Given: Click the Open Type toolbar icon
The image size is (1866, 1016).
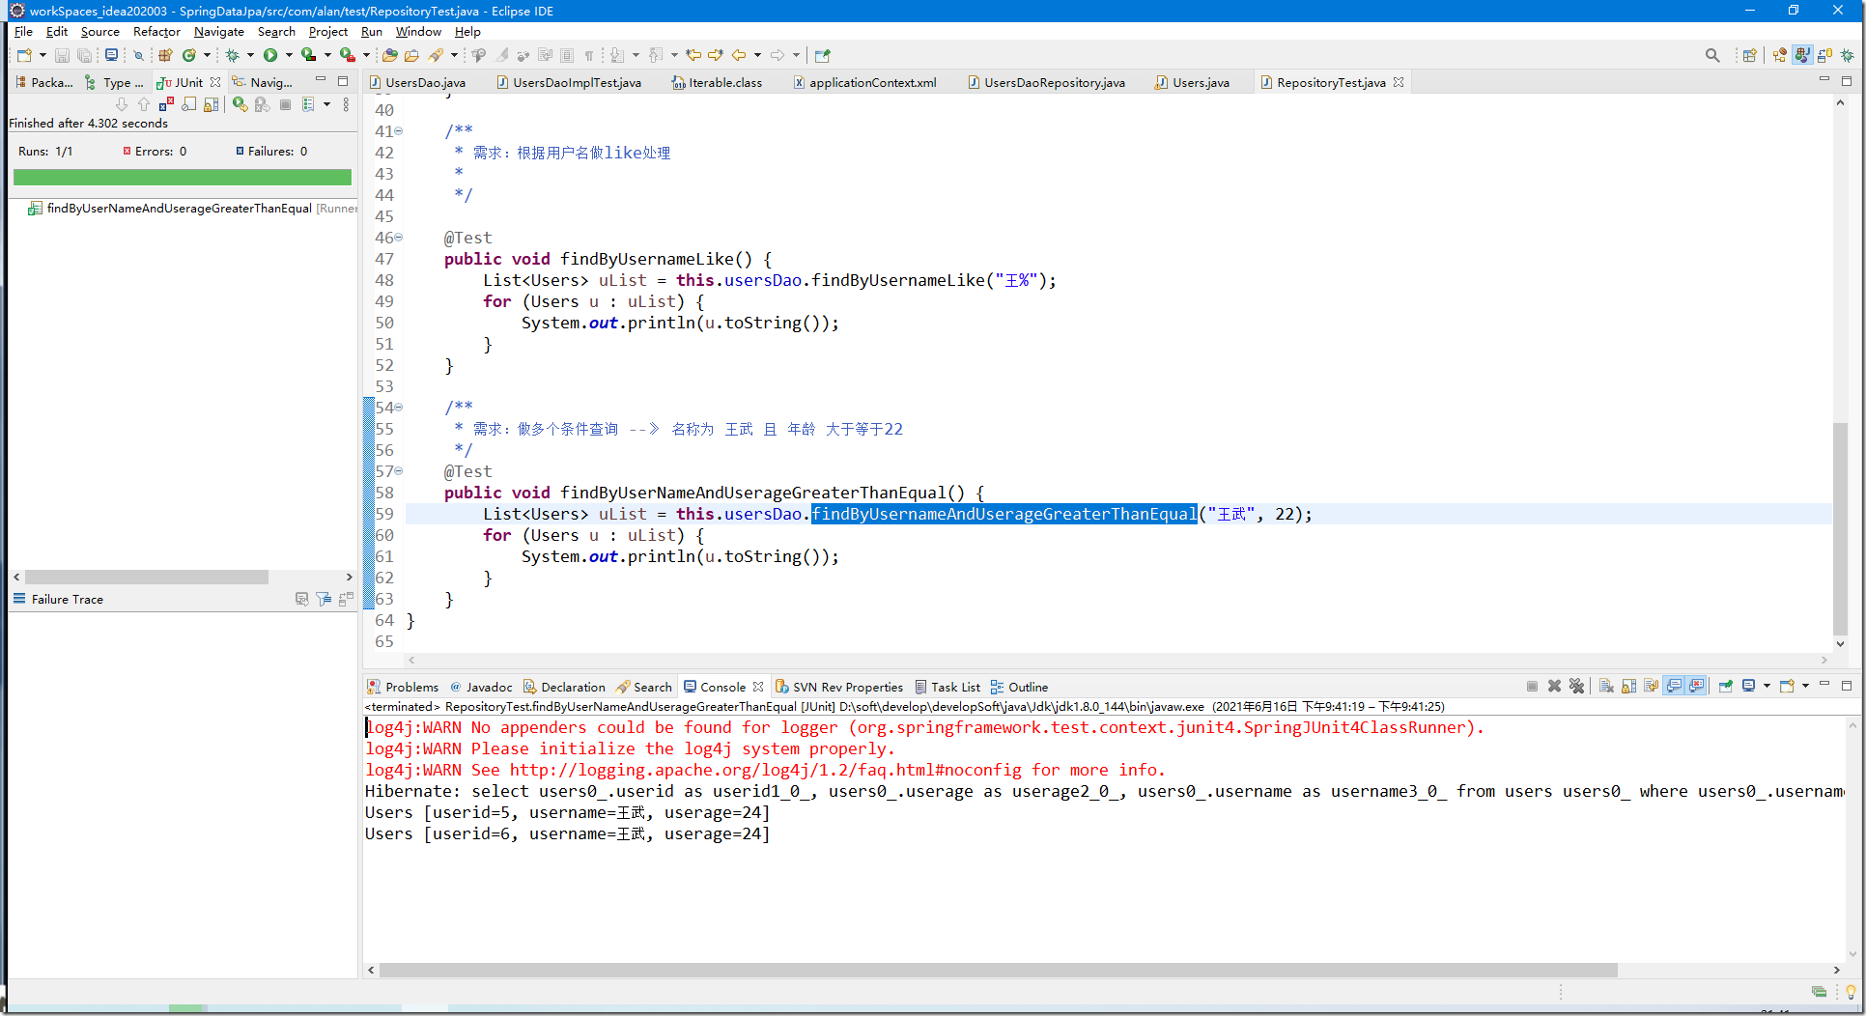Looking at the screenshot, I should coord(390,56).
